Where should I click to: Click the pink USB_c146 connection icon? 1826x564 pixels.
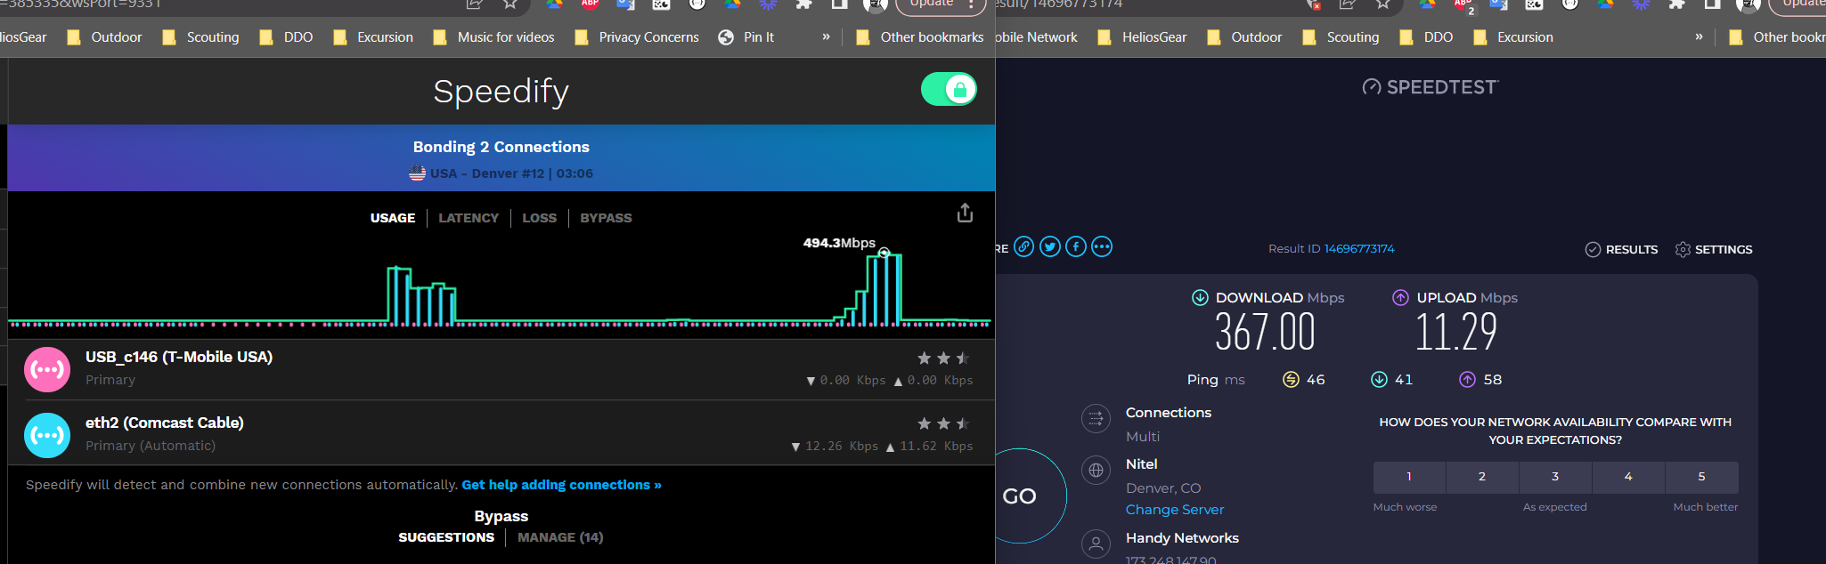[47, 369]
